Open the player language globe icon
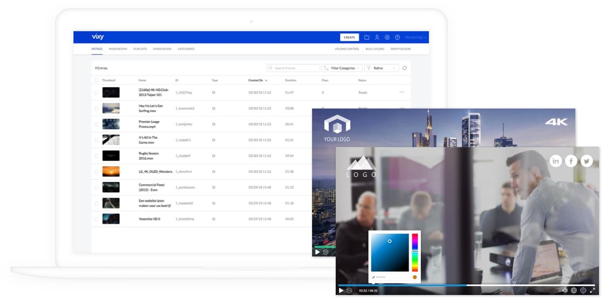Screen dimensions: 602x298 (x=573, y=290)
